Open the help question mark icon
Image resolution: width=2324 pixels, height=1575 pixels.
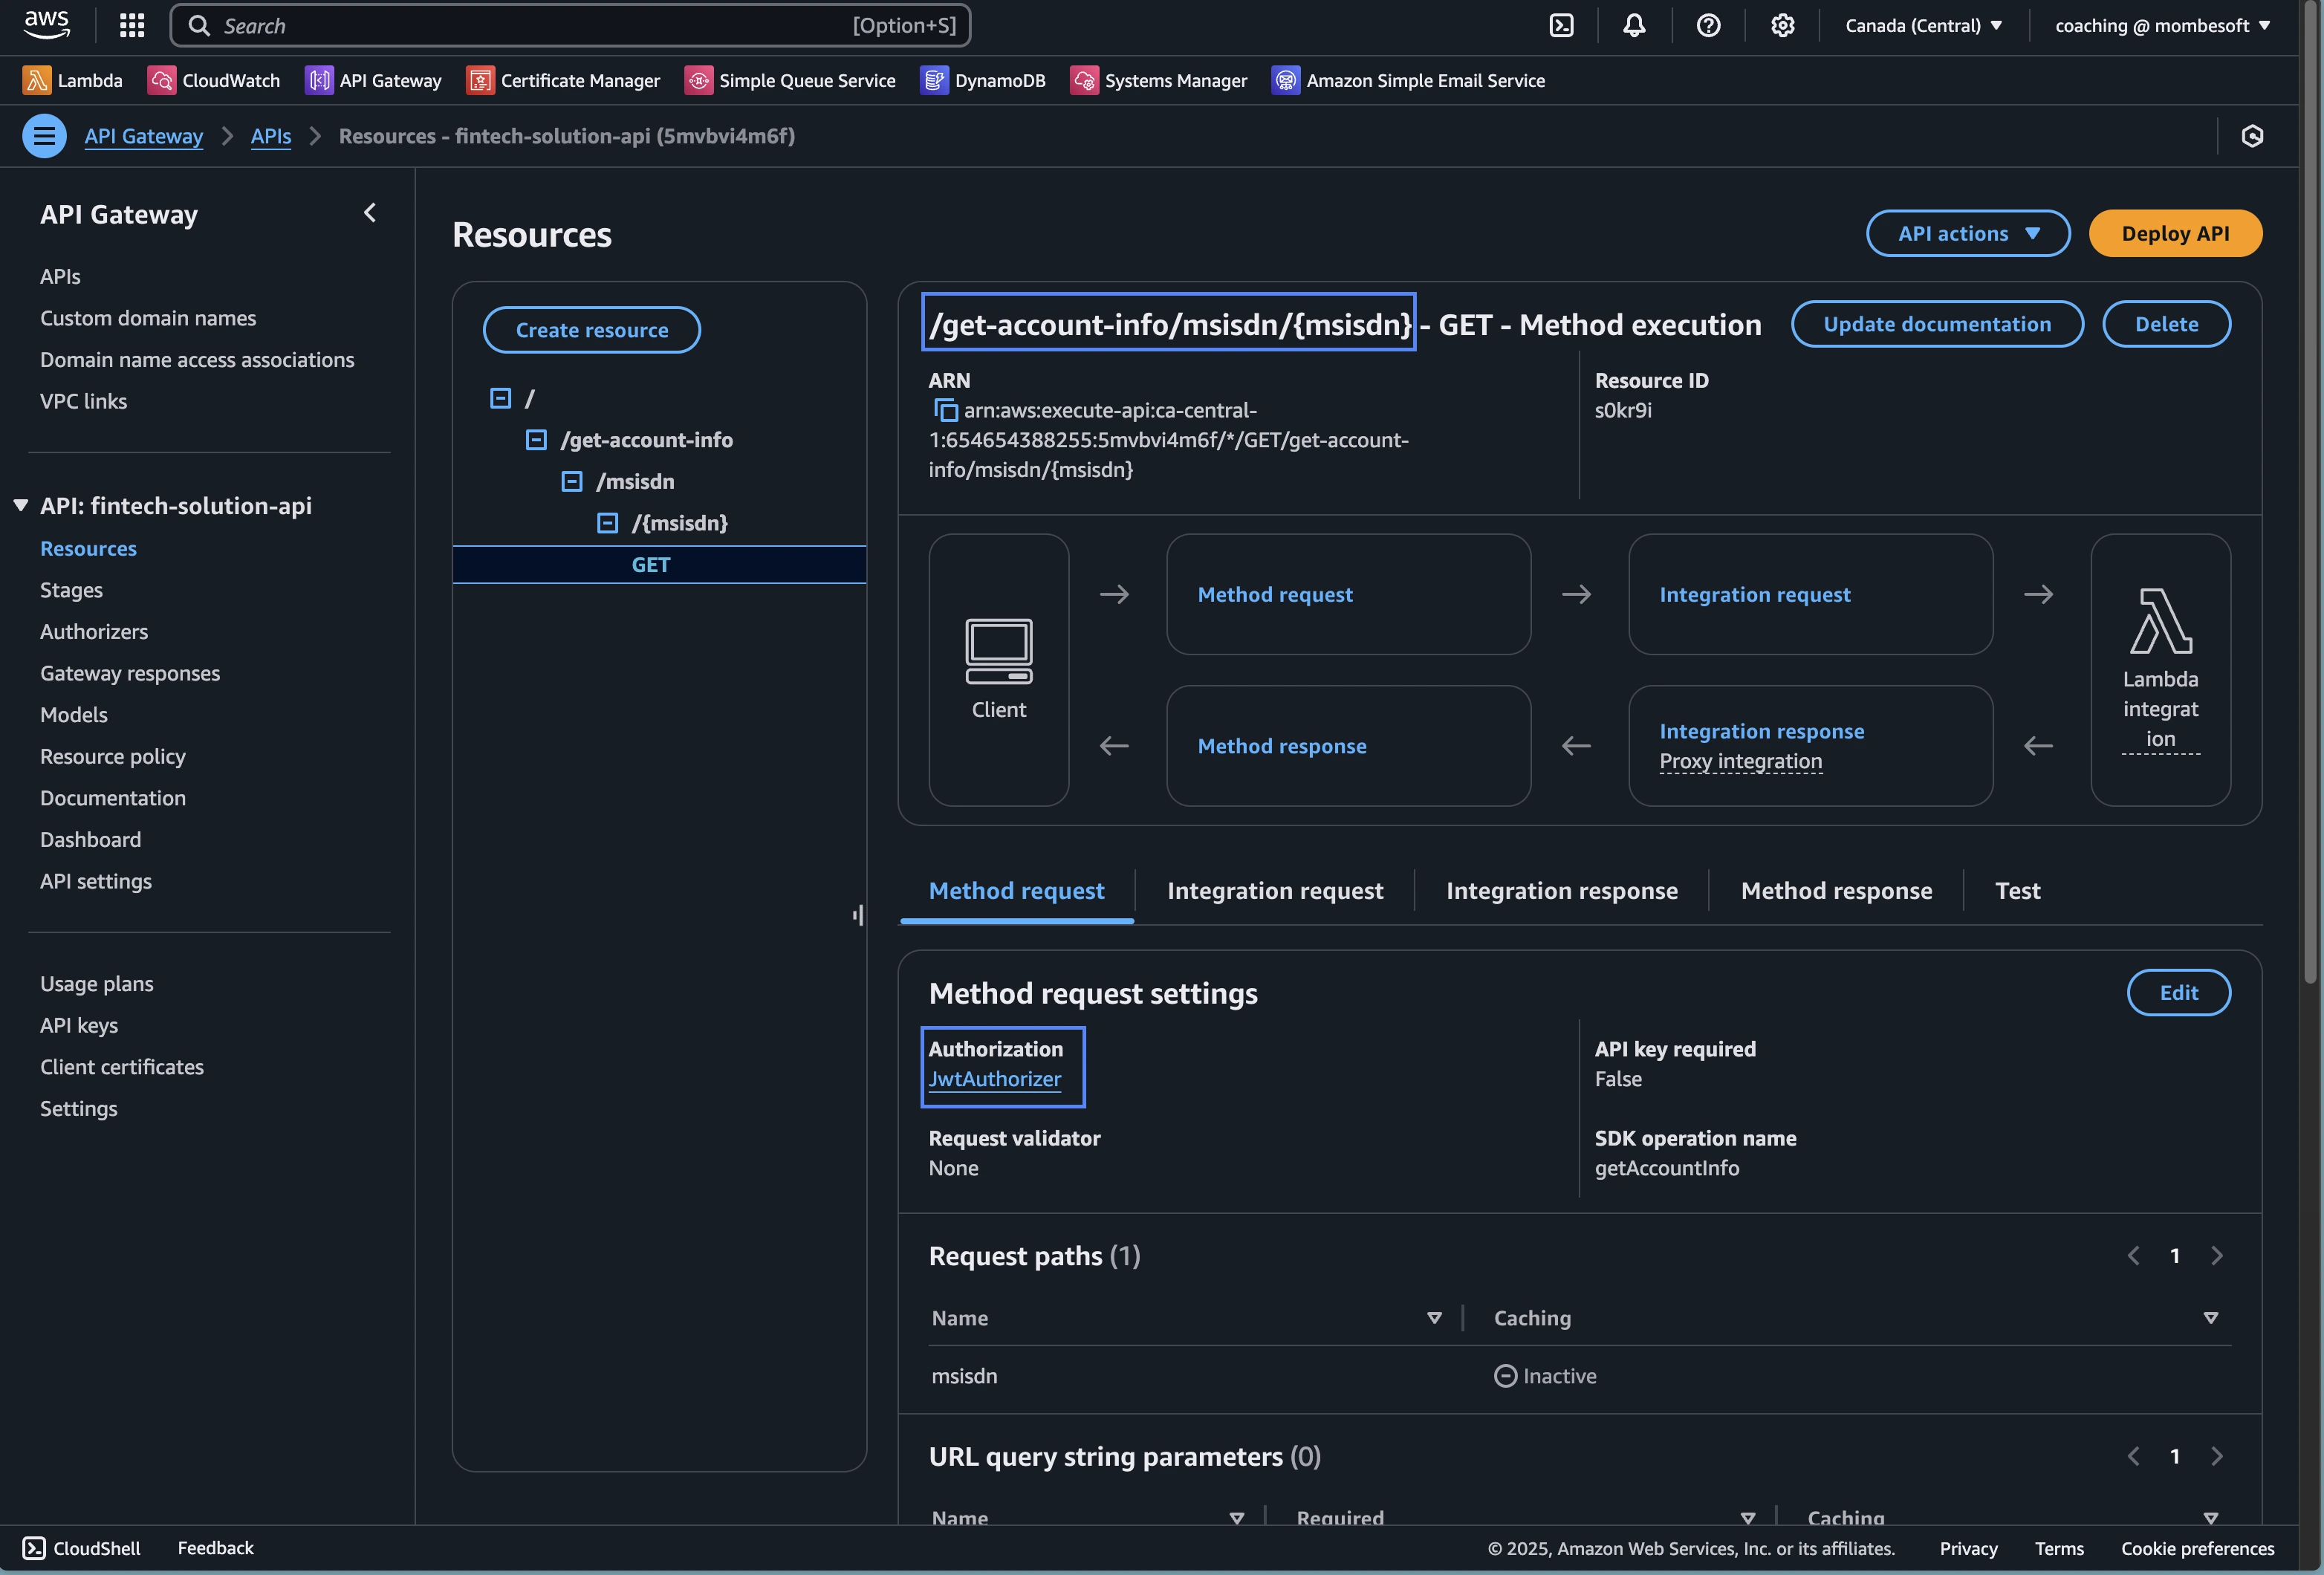1708,26
